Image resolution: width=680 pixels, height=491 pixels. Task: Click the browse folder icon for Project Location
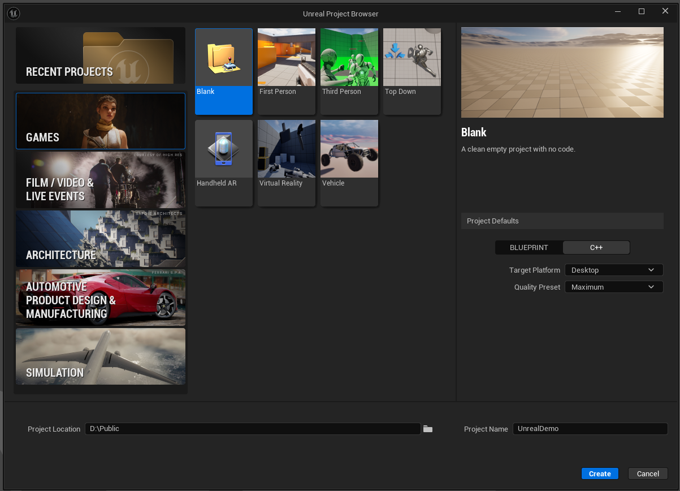428,429
